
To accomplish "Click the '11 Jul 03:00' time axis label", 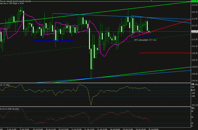I will click(x=76, y=129).
